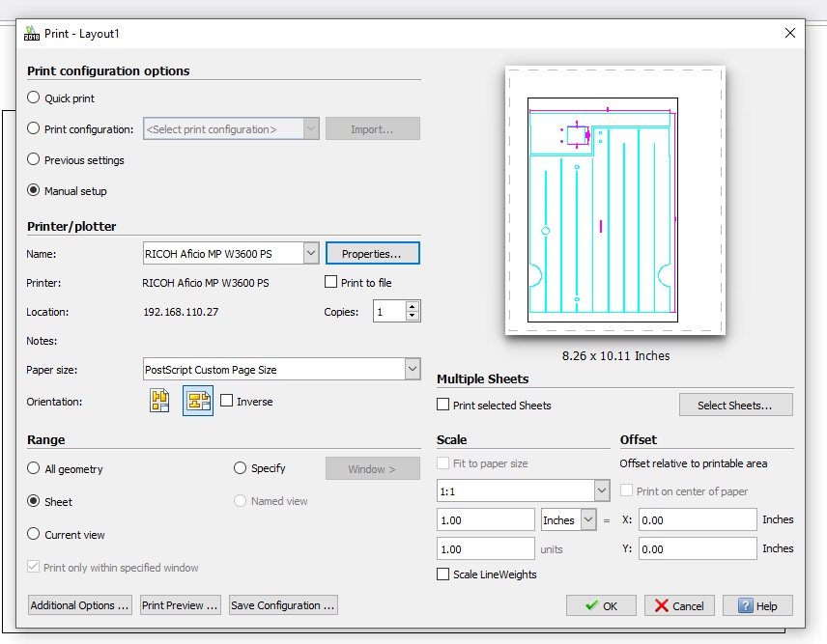The image size is (827, 644).
Task: Choose Current view range
Action: point(33,534)
